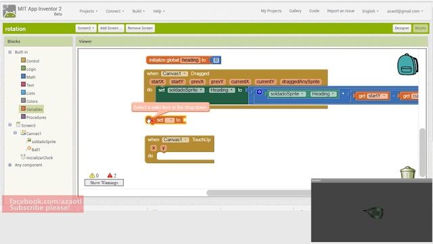Open the Build menu
Screen dimensions: 433x244
coord(138,11)
